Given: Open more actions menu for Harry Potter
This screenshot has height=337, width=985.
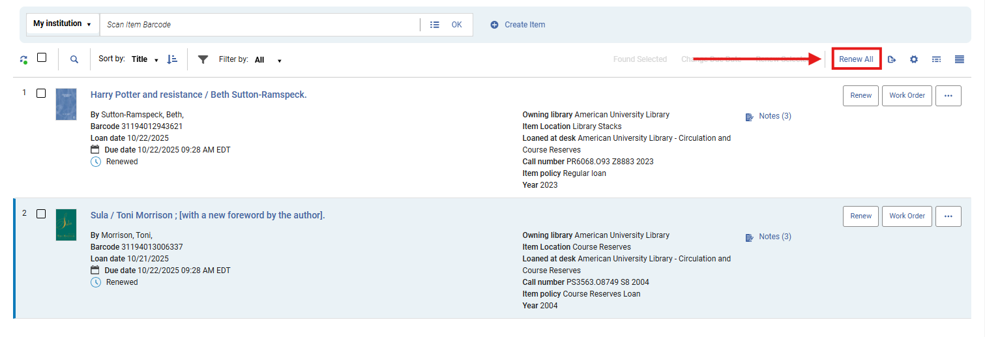Looking at the screenshot, I should click(948, 95).
